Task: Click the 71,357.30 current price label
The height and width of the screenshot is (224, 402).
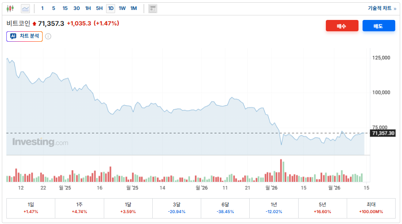Action: tap(383, 133)
